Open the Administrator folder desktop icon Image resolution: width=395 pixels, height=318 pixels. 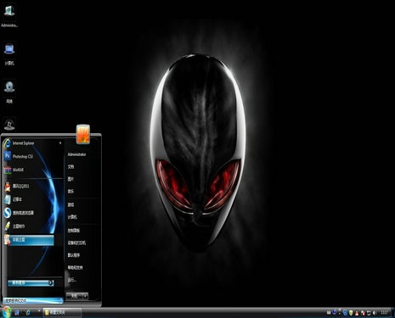(x=9, y=16)
